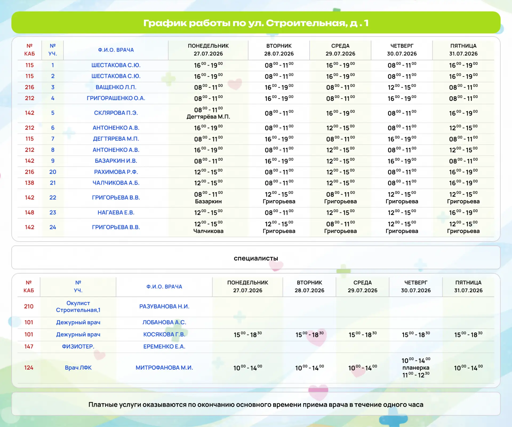This screenshot has width=512, height=427.
Task: Click specialists table header "ПЯТНИЦА 31.07.2026"
Action: [x=469, y=286]
